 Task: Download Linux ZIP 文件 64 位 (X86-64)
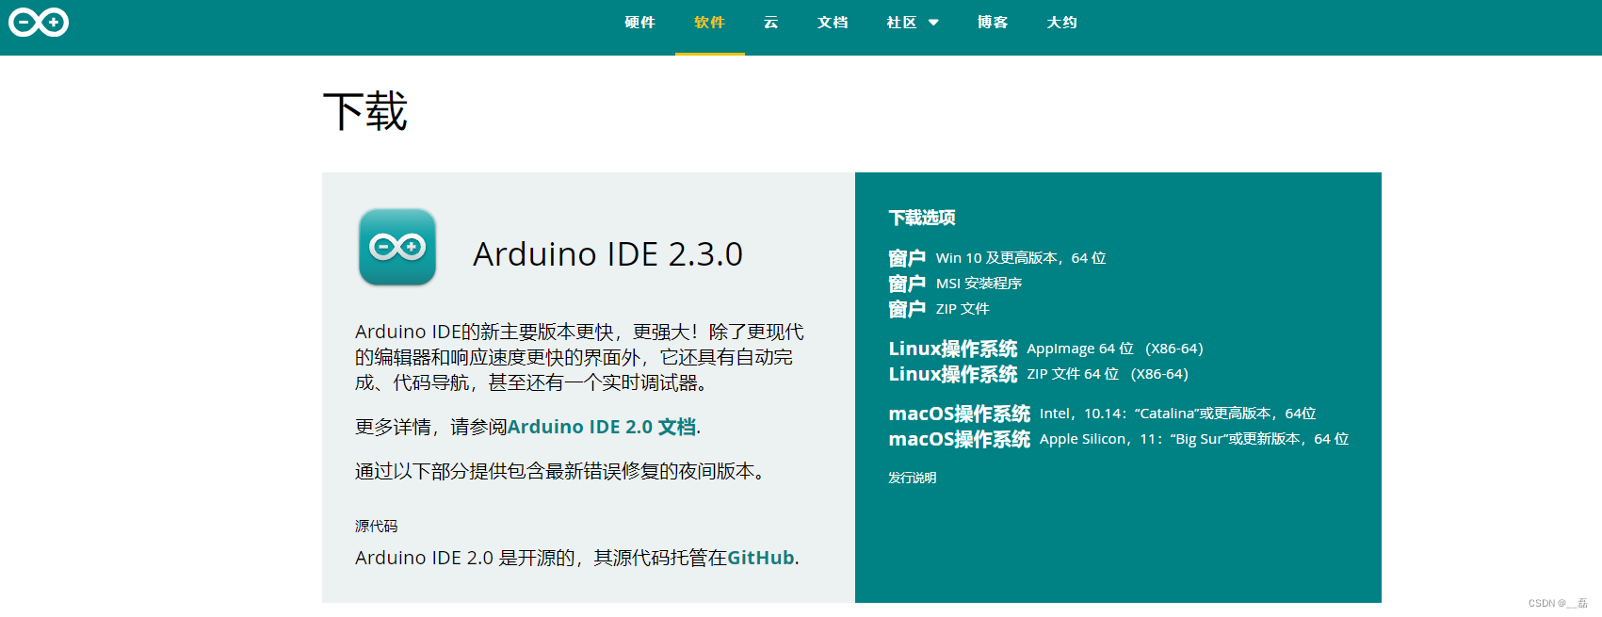pos(1038,374)
